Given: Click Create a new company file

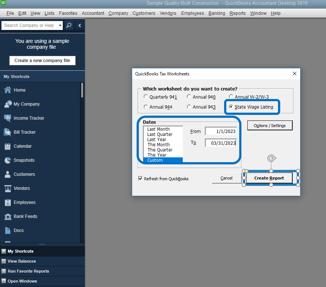Looking at the screenshot, I should click(x=42, y=61).
